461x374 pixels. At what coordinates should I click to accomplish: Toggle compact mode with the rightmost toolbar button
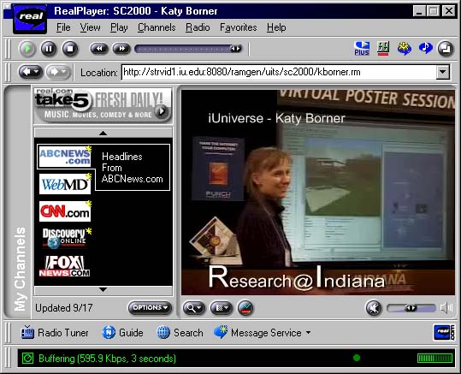[446, 48]
